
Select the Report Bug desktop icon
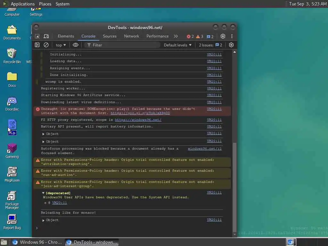point(12,222)
